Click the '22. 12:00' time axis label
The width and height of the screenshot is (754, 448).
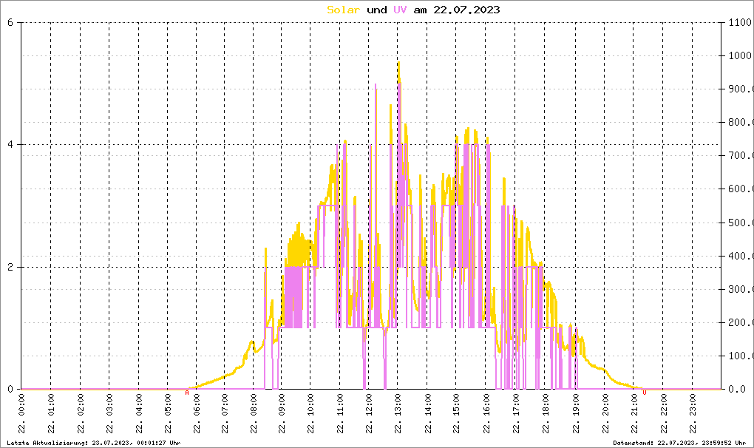pos(369,414)
